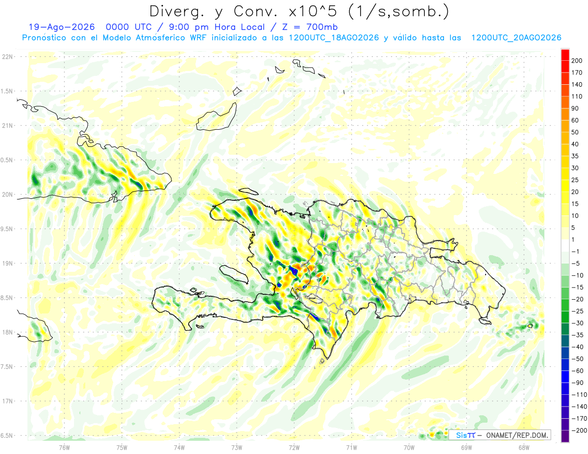The width and height of the screenshot is (588, 454).
Task: Click the 'Z = 700mb' level text
Action: click(310, 27)
